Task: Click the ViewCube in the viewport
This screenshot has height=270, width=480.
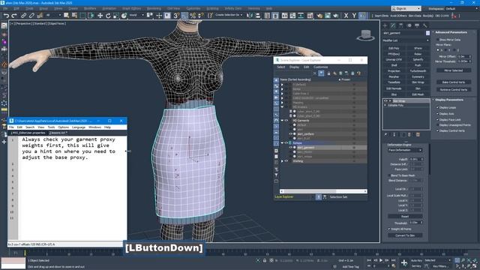Action: (x=365, y=35)
